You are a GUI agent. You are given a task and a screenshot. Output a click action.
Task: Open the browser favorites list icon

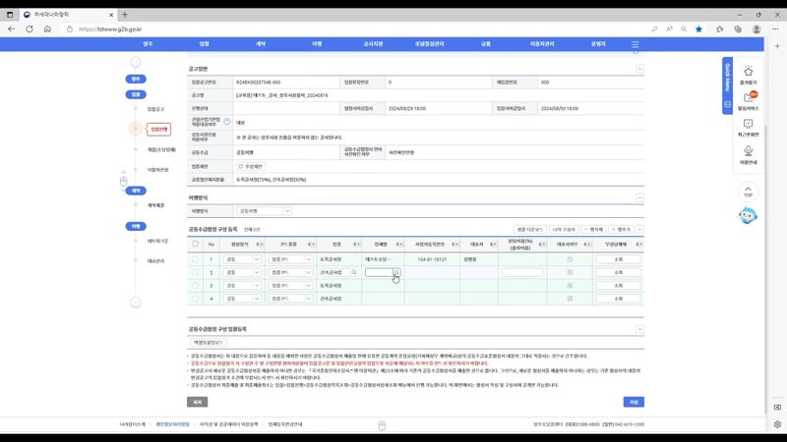[719, 29]
